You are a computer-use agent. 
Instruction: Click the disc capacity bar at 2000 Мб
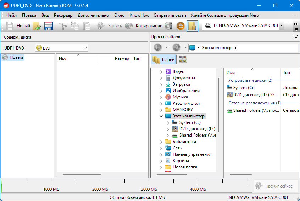coord(101,184)
